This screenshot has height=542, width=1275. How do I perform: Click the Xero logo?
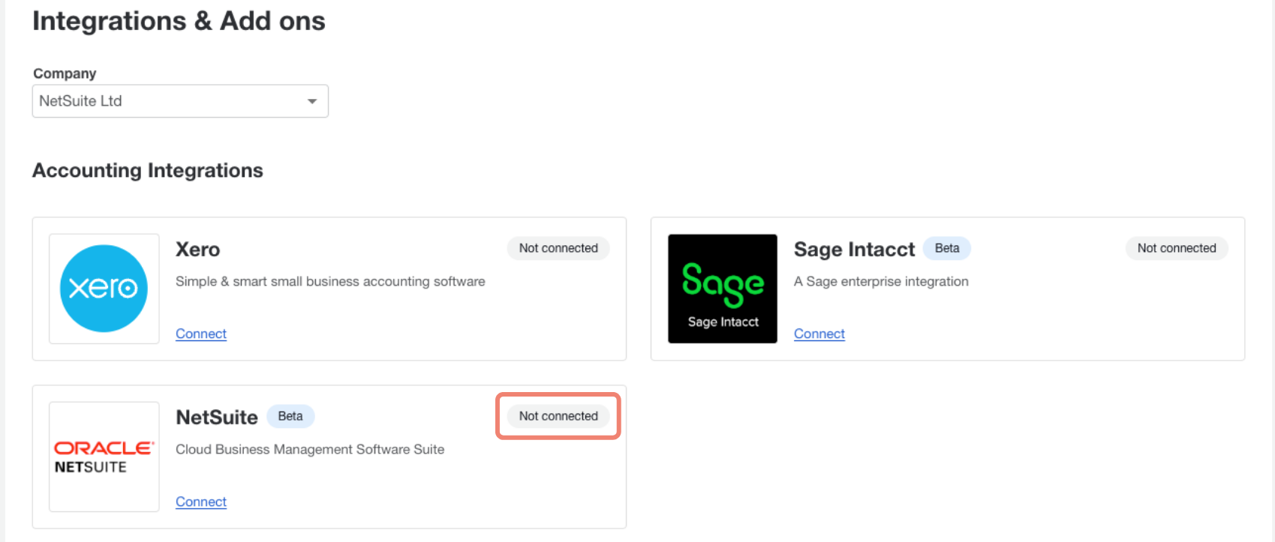pos(104,289)
